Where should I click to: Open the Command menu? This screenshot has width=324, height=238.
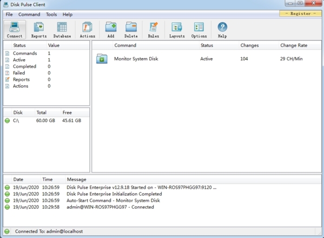tap(29, 15)
